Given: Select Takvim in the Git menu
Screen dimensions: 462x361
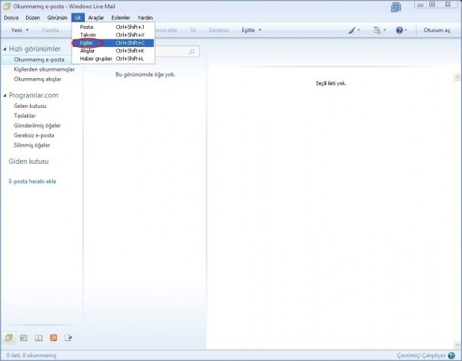Looking at the screenshot, I should click(113, 35).
